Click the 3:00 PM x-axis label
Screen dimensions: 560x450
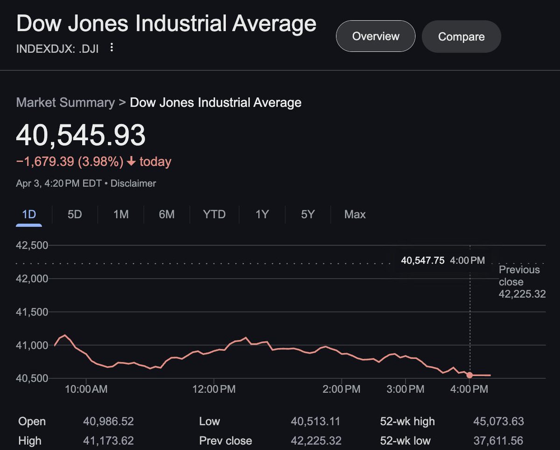click(x=405, y=389)
